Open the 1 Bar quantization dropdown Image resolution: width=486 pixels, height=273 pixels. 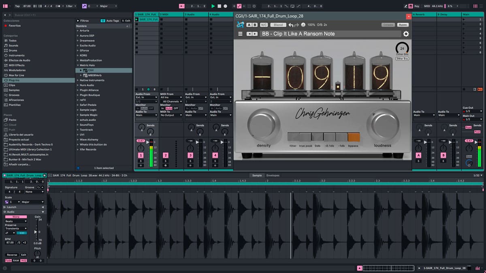(71, 6)
